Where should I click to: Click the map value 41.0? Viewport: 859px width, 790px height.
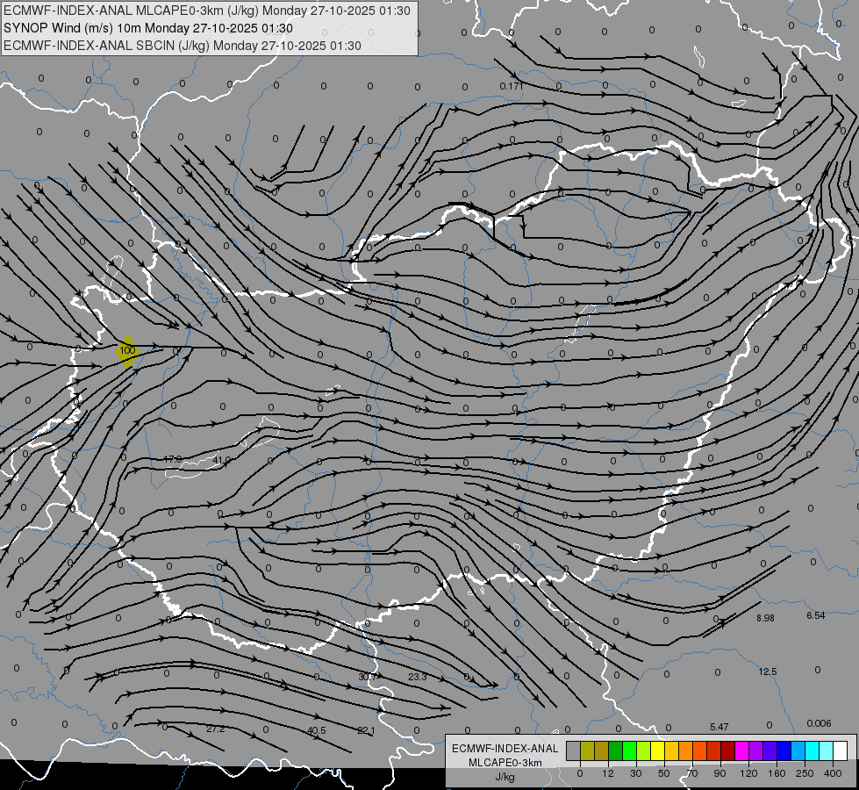[221, 460]
